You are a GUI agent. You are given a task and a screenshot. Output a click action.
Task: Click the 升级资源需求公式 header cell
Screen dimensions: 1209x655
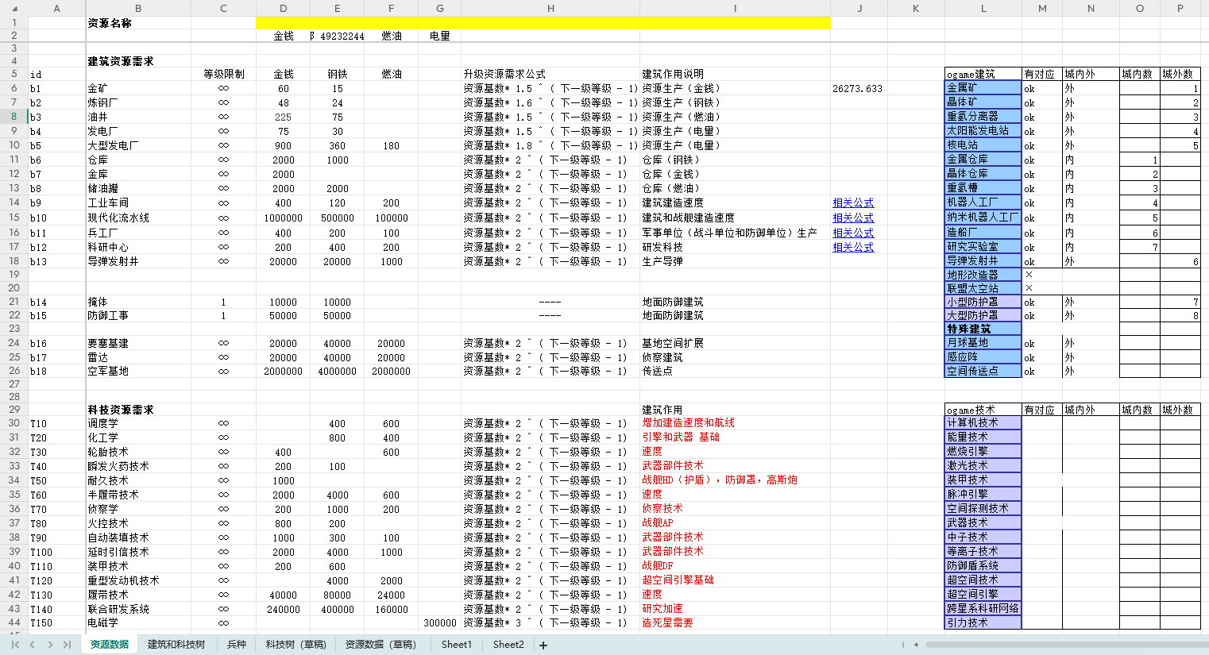(550, 74)
